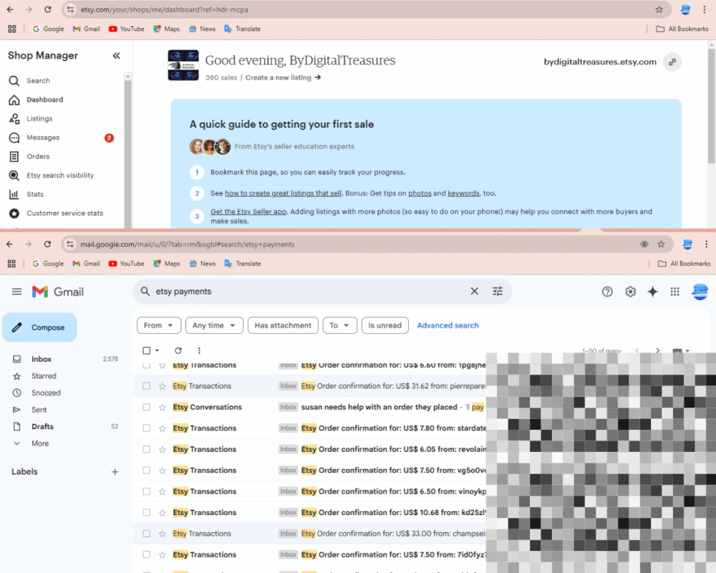Open Listings in Shop Manager
This screenshot has height=573, width=716.
point(39,119)
